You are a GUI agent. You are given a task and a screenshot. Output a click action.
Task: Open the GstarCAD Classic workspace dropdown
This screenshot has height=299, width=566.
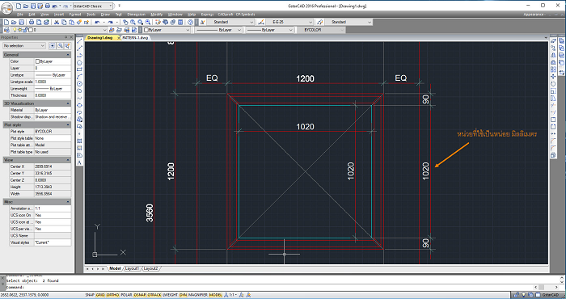coord(94,6)
